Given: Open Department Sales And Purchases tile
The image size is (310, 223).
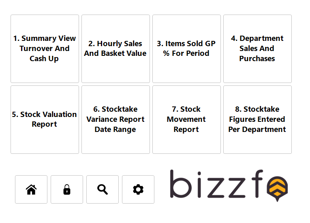Looking at the screenshot, I should [257, 49].
